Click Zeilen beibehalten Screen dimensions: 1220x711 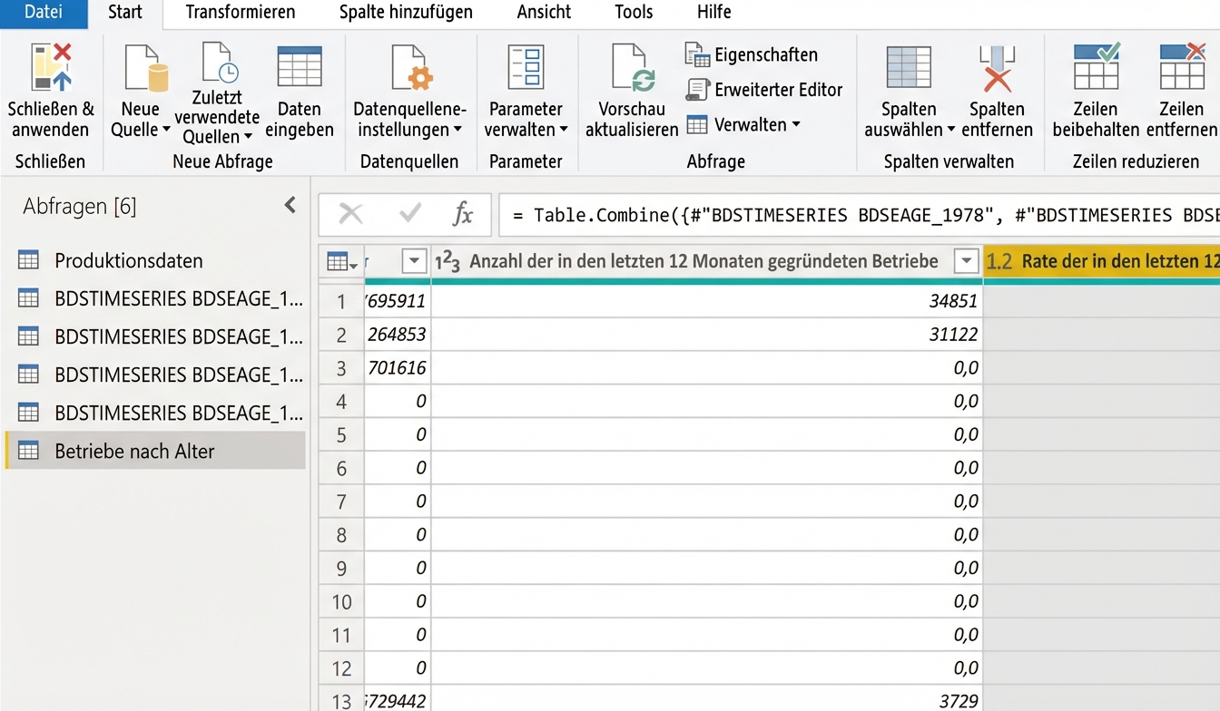point(1097,91)
